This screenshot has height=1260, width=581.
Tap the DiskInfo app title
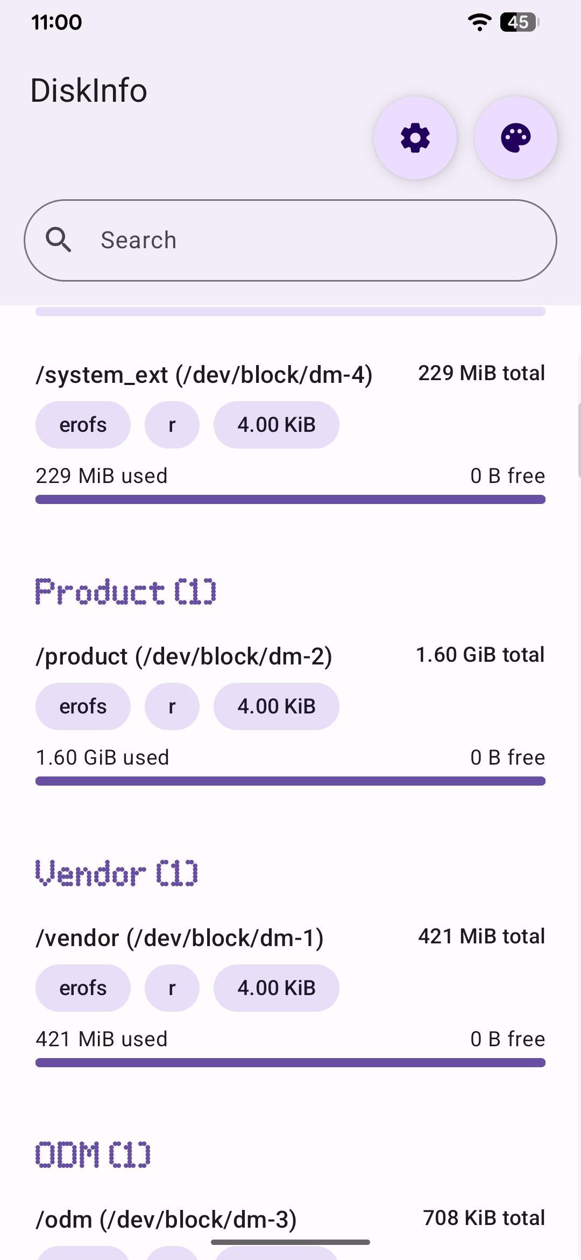(89, 90)
